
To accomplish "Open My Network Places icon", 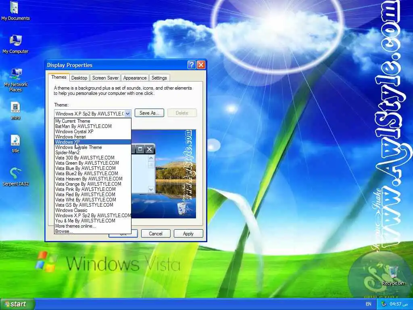I will [x=16, y=80].
